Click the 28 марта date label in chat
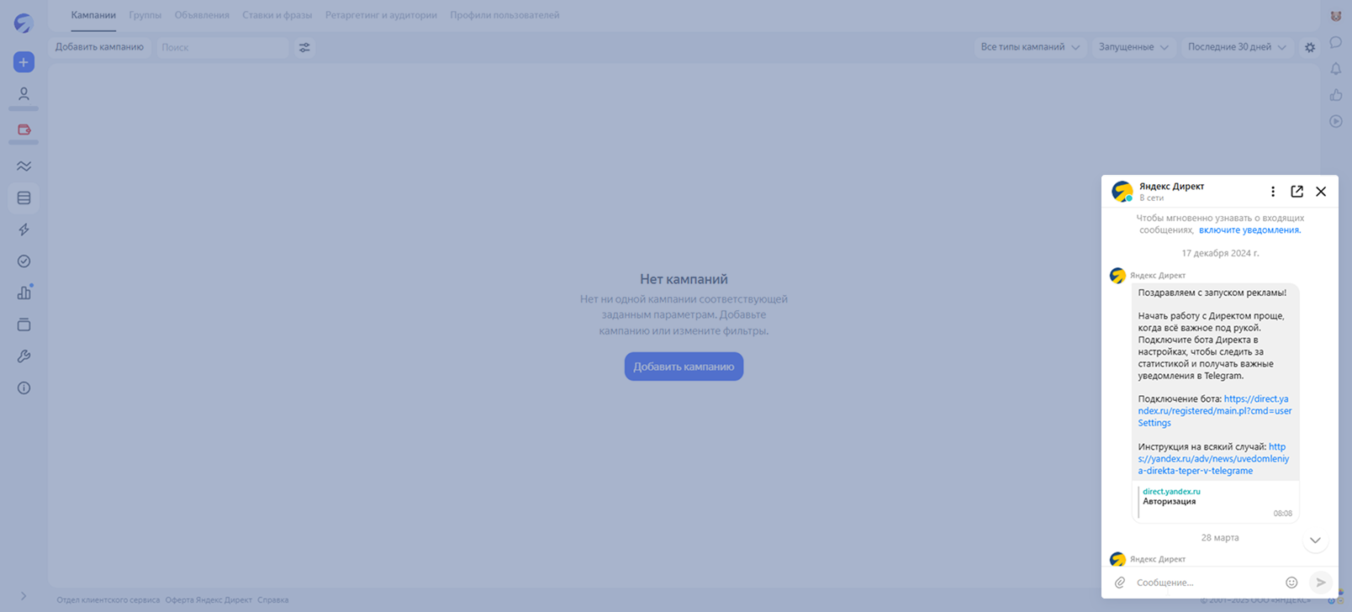The width and height of the screenshot is (1352, 612). tap(1220, 538)
